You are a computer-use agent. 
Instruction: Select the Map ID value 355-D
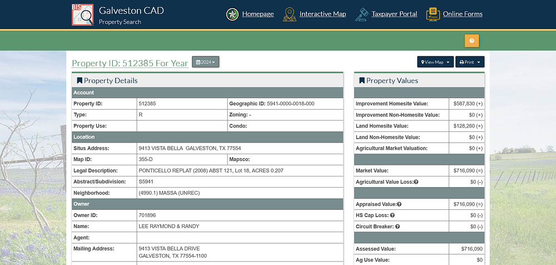[x=145, y=159]
